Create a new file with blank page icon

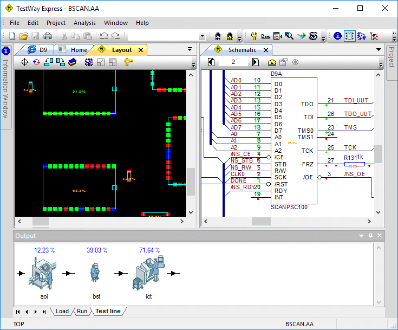(12, 36)
